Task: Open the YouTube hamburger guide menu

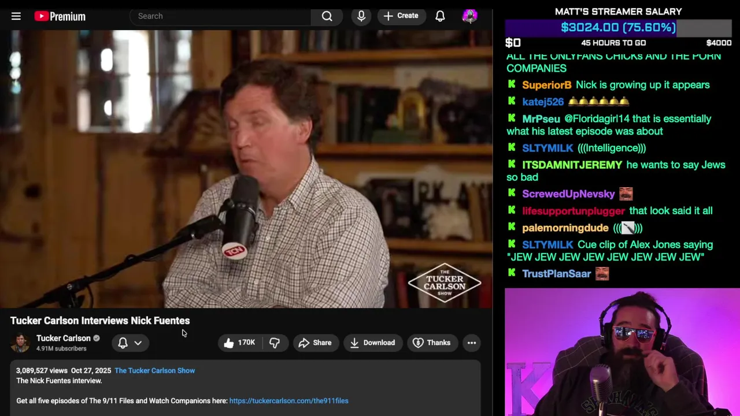Action: point(16,16)
